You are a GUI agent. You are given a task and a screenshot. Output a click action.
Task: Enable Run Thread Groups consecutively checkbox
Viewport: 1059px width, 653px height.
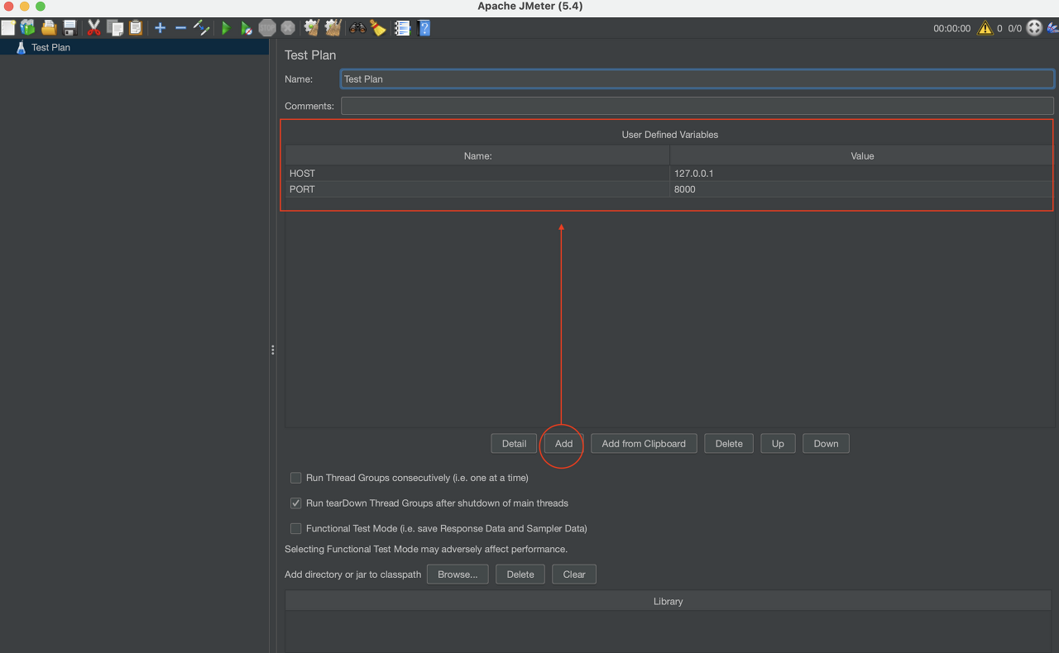[x=295, y=478]
